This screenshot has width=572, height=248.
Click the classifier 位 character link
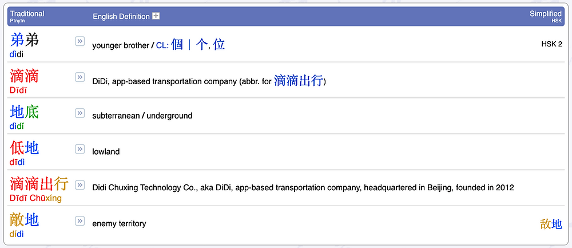point(219,45)
